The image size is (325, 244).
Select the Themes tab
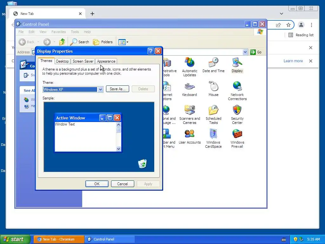46,61
